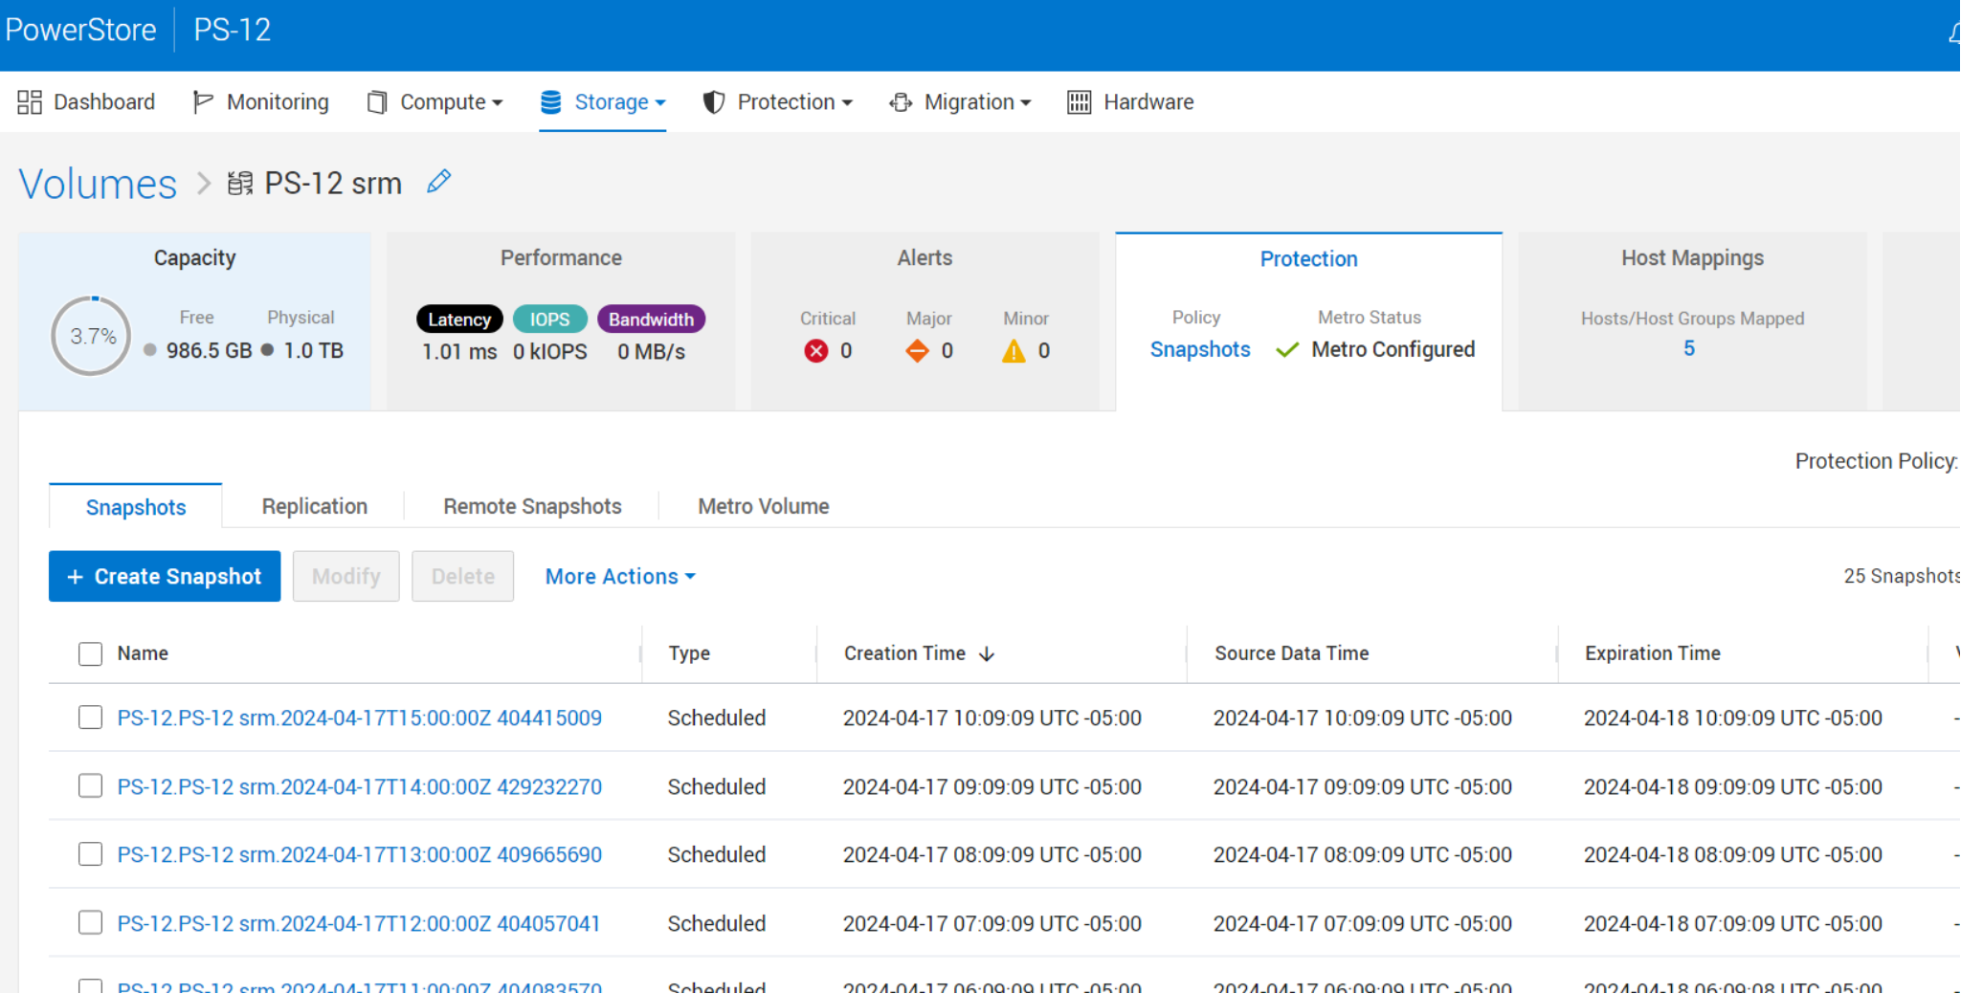Select the Bandwidth performance pill
Image resolution: width=1961 pixels, height=994 pixels.
coord(651,320)
